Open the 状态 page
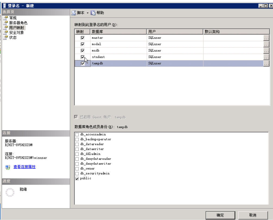The width and height of the screenshot is (273, 220). pyautogui.click(x=13, y=37)
